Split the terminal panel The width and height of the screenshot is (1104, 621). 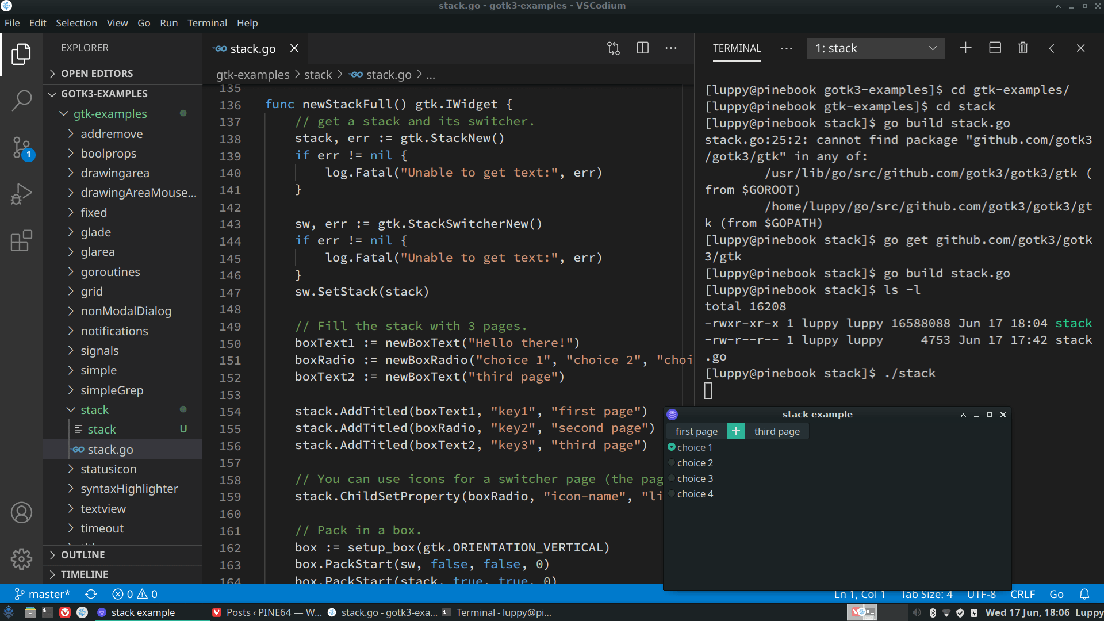point(995,48)
